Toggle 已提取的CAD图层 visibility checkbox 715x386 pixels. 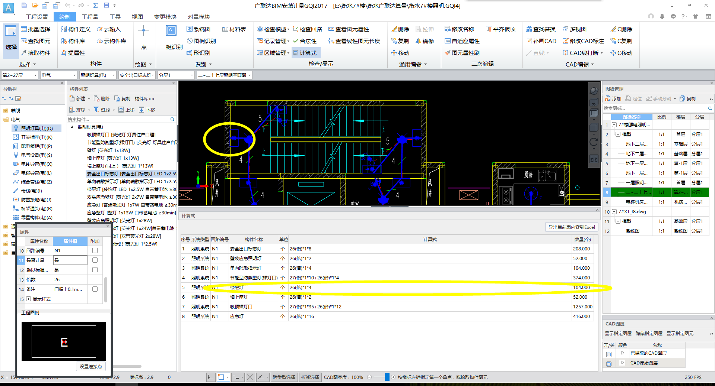click(x=609, y=354)
